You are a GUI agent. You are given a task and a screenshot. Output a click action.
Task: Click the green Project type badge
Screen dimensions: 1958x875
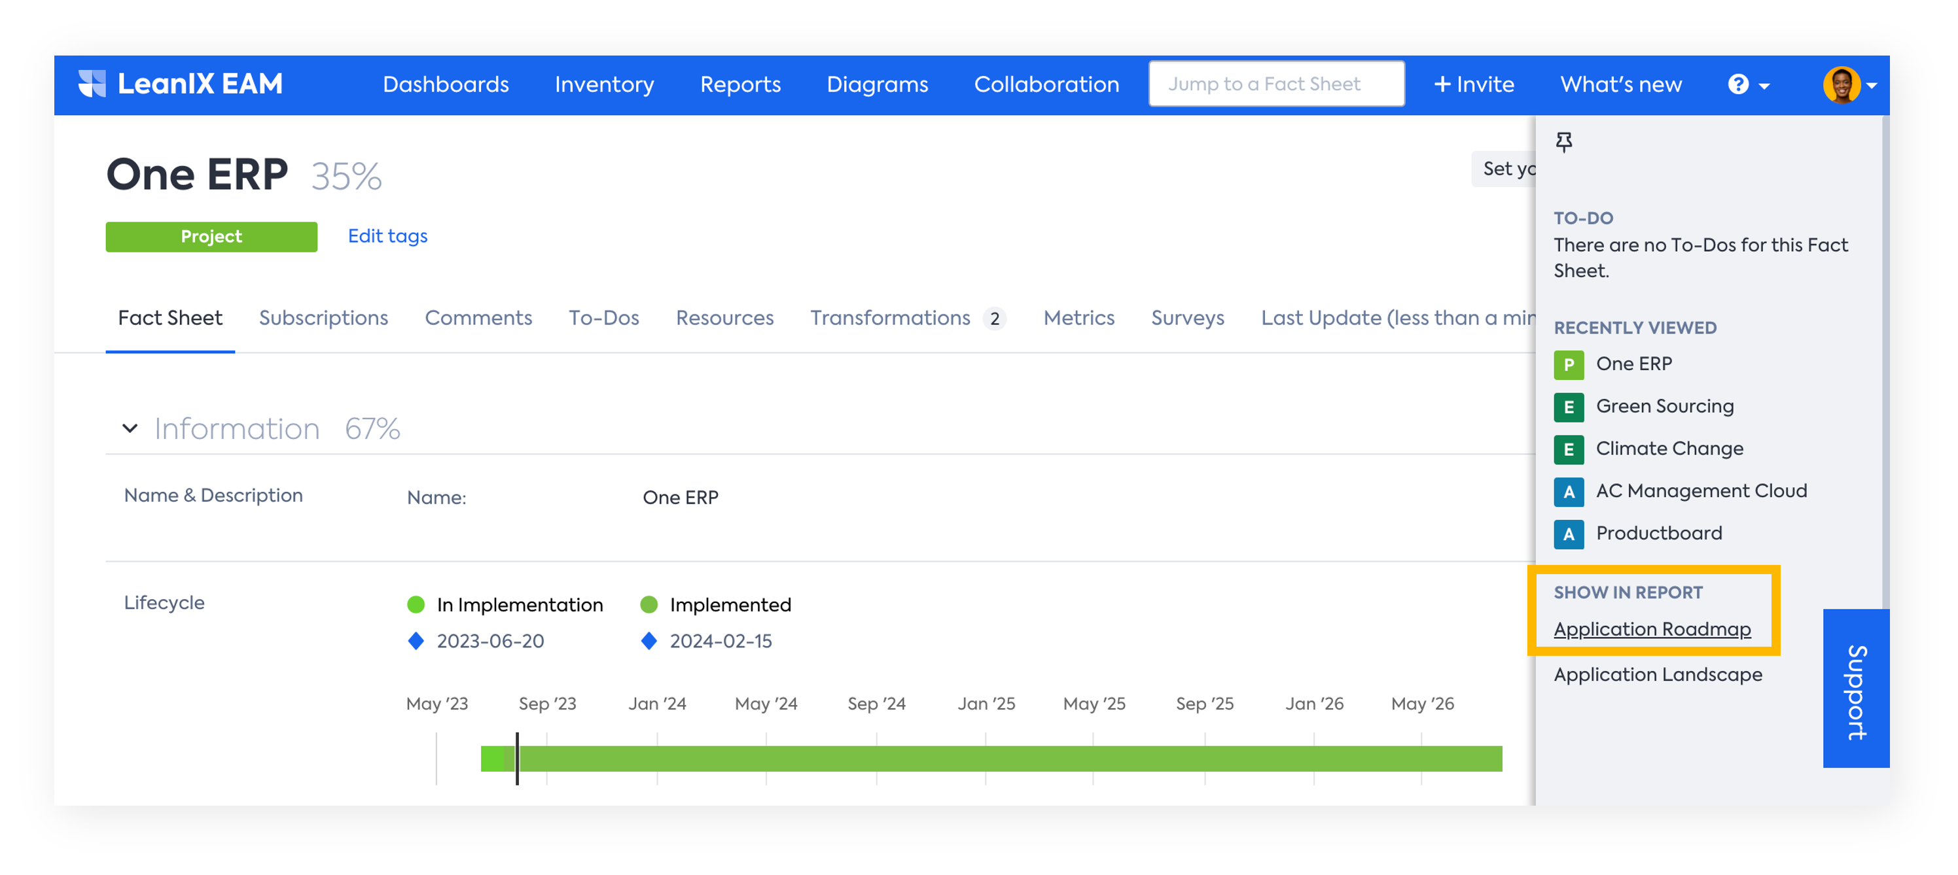(x=211, y=237)
